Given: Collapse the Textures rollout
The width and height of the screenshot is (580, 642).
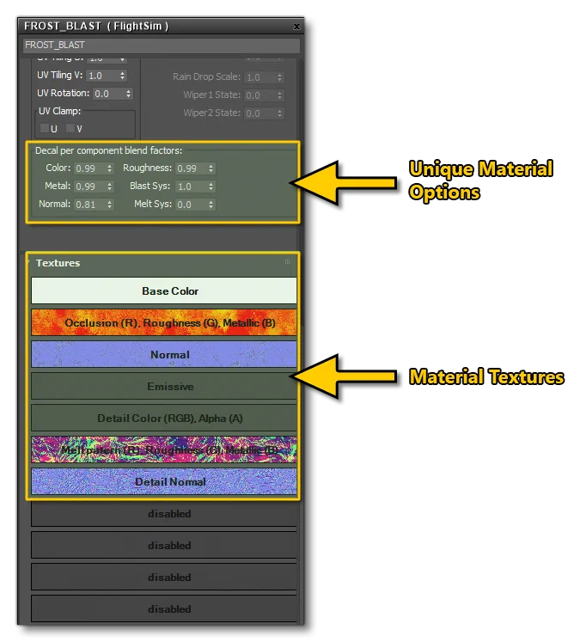Looking at the screenshot, I should coord(29,262).
